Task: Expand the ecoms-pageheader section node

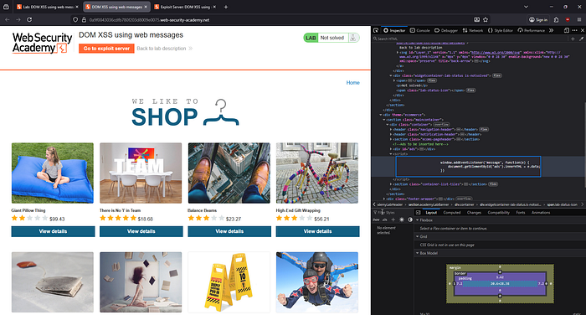Action: (391, 139)
